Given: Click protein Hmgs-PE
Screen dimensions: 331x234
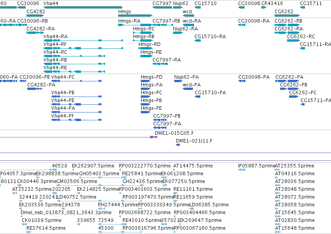Looking at the screenshot, I should [x=145, y=112].
